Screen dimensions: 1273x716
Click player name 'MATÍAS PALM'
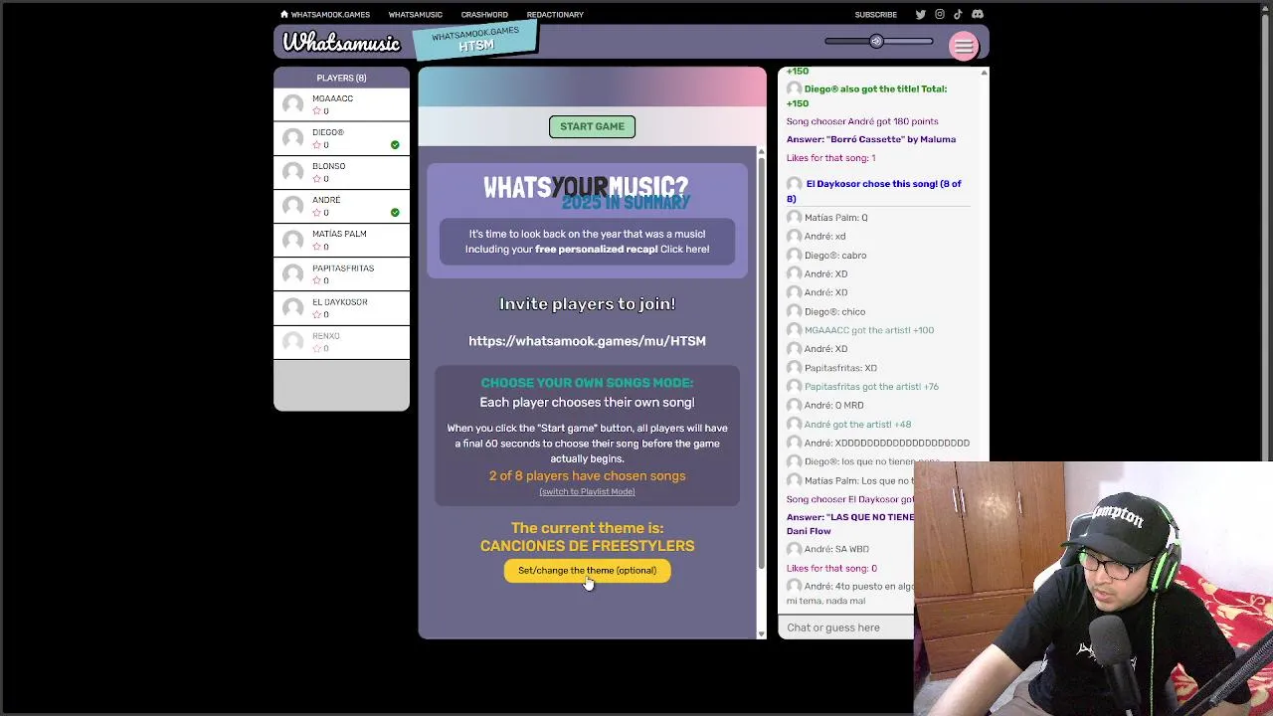[339, 234]
